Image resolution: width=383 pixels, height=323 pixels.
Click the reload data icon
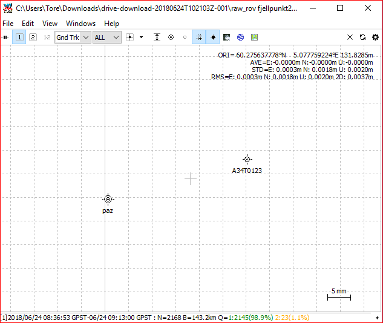362,38
